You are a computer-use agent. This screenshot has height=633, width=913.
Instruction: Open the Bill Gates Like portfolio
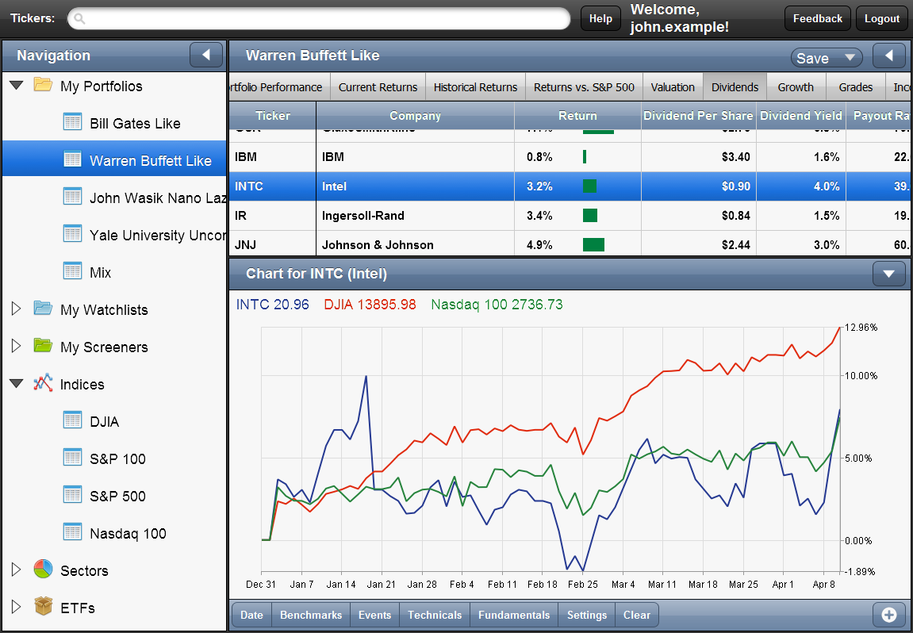coord(135,124)
